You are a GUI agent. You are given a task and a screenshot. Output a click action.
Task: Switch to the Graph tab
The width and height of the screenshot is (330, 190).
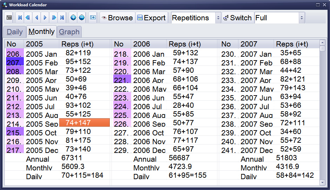point(69,32)
